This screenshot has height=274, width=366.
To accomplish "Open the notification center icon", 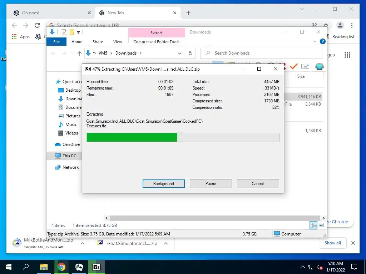I will pyautogui.click(x=354, y=267).
